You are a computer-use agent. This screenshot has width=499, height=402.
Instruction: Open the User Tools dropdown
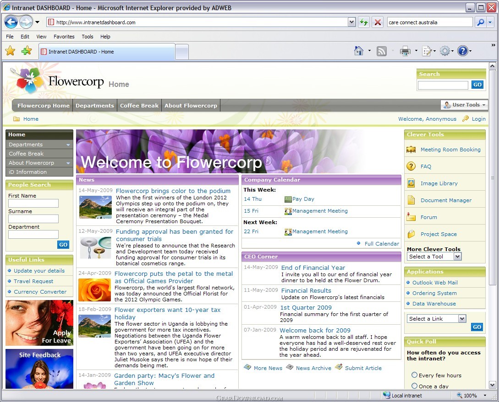464,105
